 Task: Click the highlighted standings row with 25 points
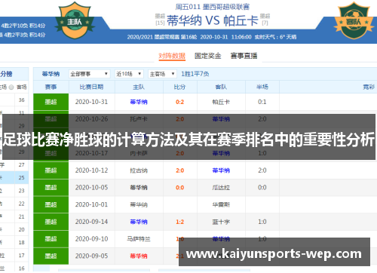pos(14,178)
